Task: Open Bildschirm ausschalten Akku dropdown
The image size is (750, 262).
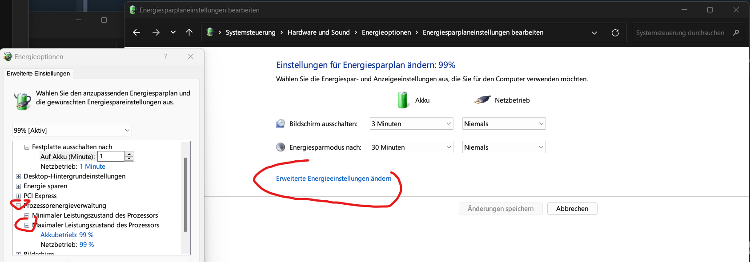Action: (x=411, y=124)
